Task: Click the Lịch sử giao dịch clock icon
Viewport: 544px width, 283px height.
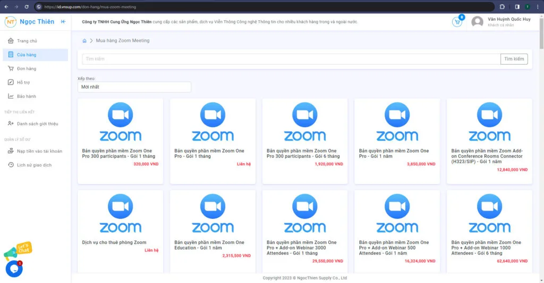Action: [x=11, y=165]
